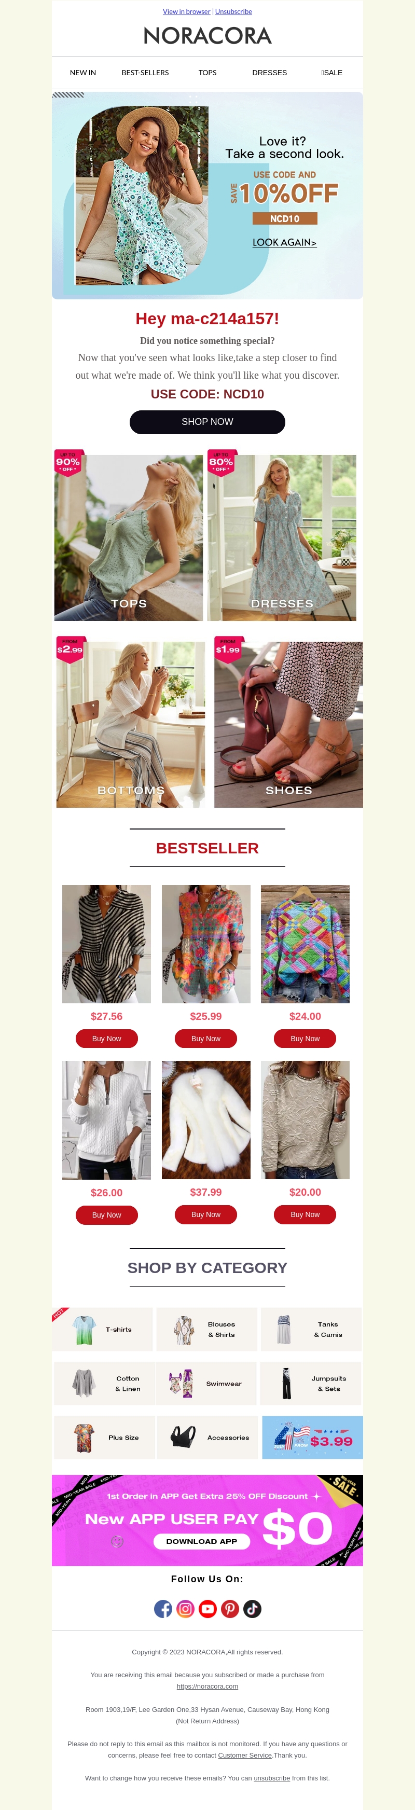Open the Pinterest social icon
The height and width of the screenshot is (1810, 415).
click(230, 1609)
